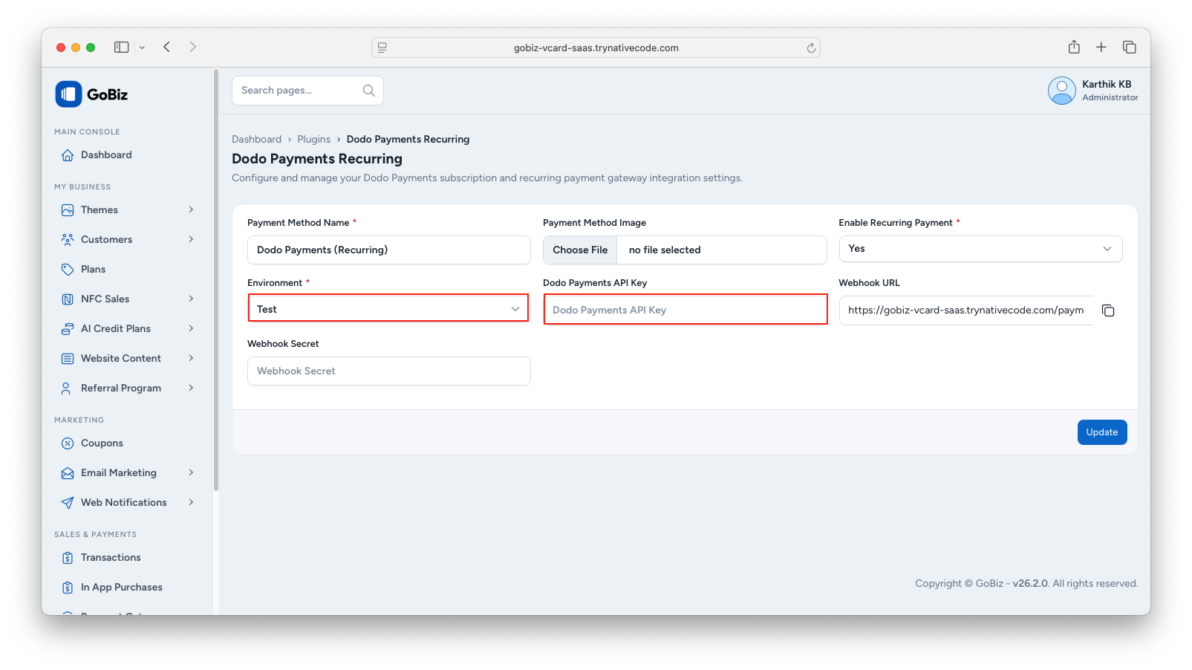Show Safari's tab overview icon
Image resolution: width=1192 pixels, height=670 pixels.
[1130, 47]
